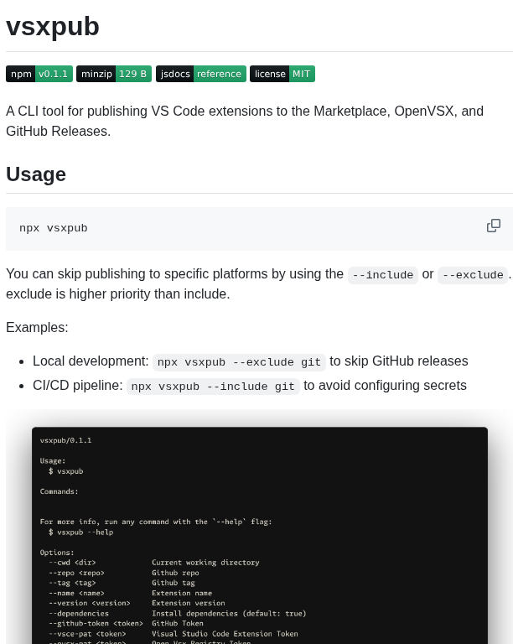Click 'to skip GitHub releases' text

point(398,361)
